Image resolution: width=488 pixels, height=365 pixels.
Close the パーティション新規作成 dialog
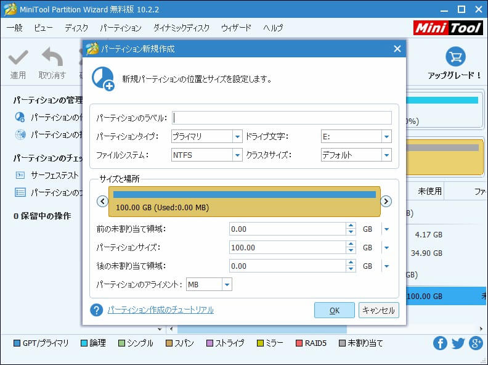pos(397,49)
